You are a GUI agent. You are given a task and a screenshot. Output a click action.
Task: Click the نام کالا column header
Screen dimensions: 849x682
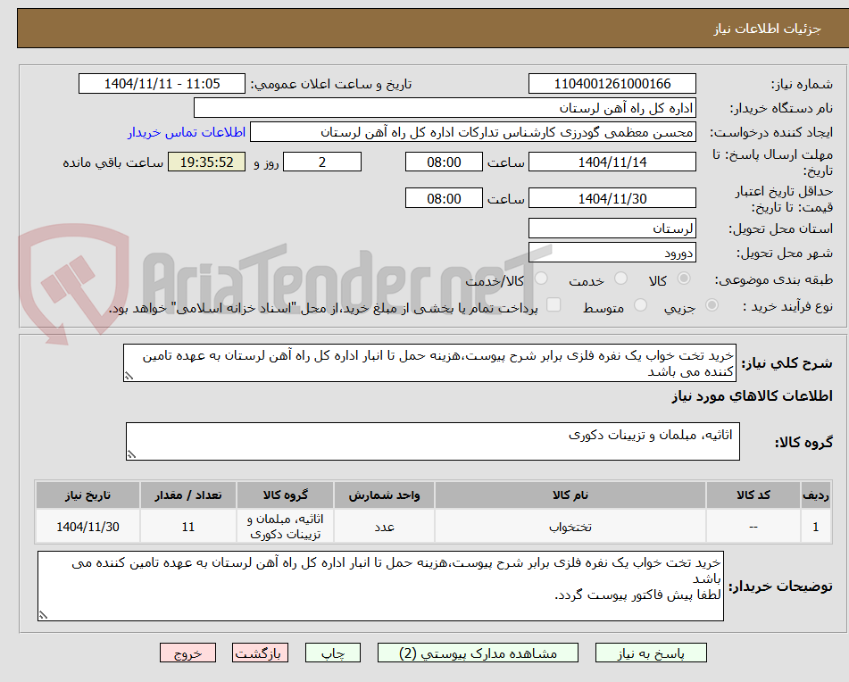[570, 495]
